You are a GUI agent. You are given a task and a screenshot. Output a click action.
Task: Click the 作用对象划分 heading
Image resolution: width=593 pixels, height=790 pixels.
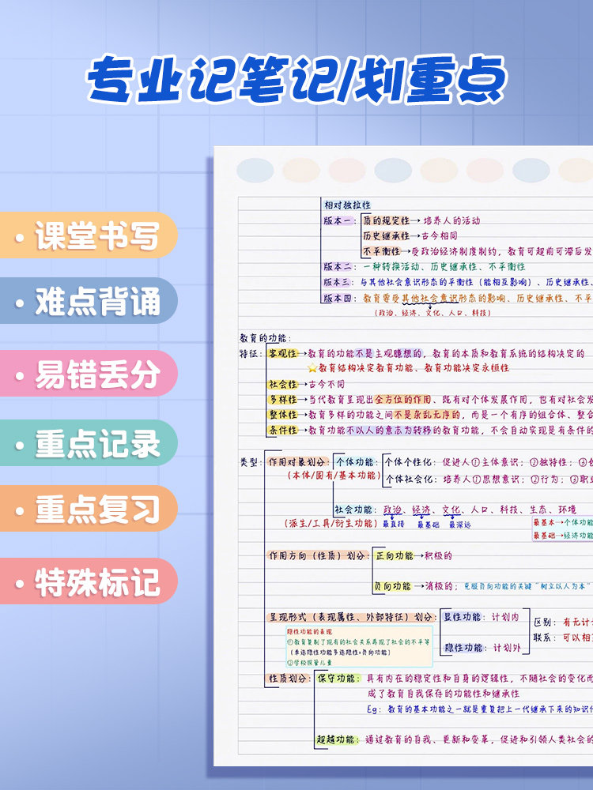click(x=297, y=462)
